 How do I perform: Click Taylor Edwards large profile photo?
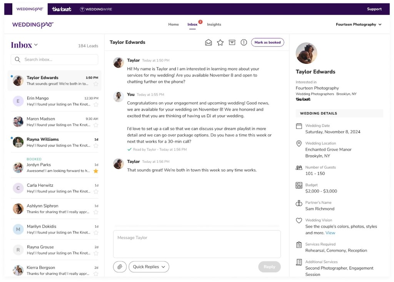(306, 53)
